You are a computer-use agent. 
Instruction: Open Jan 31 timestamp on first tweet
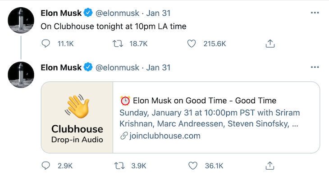point(158,13)
